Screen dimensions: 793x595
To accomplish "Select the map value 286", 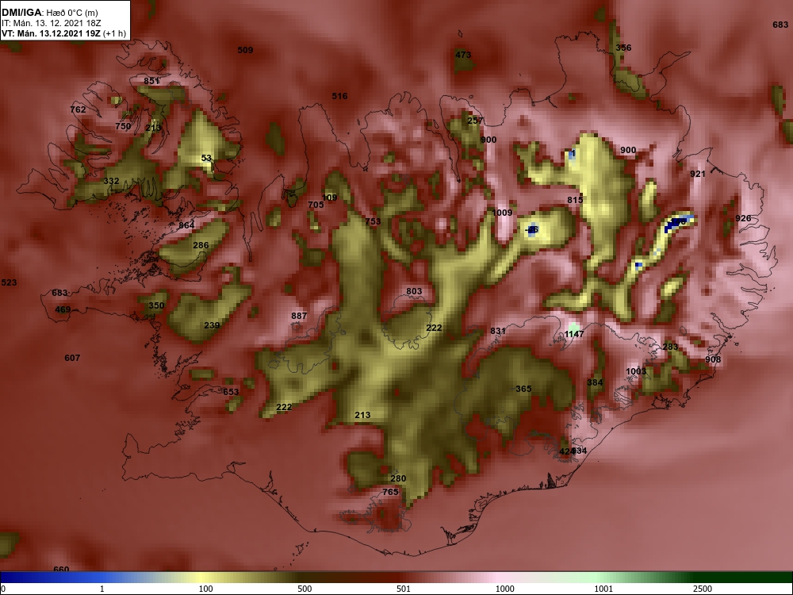I will [x=201, y=245].
